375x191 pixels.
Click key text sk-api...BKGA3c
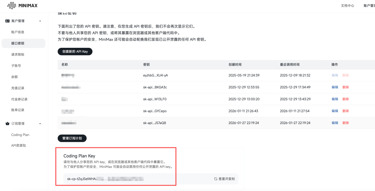(155, 87)
